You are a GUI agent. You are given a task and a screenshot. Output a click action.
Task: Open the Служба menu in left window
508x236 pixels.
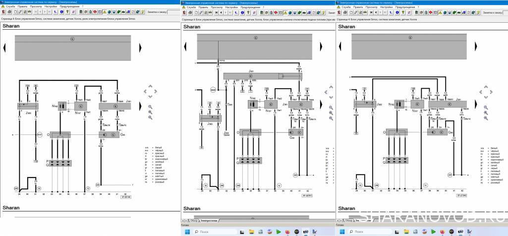coord(9,6)
